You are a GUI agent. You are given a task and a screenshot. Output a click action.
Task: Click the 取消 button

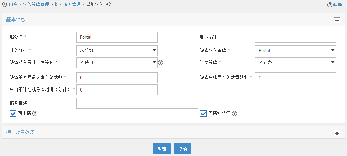tap(182, 149)
